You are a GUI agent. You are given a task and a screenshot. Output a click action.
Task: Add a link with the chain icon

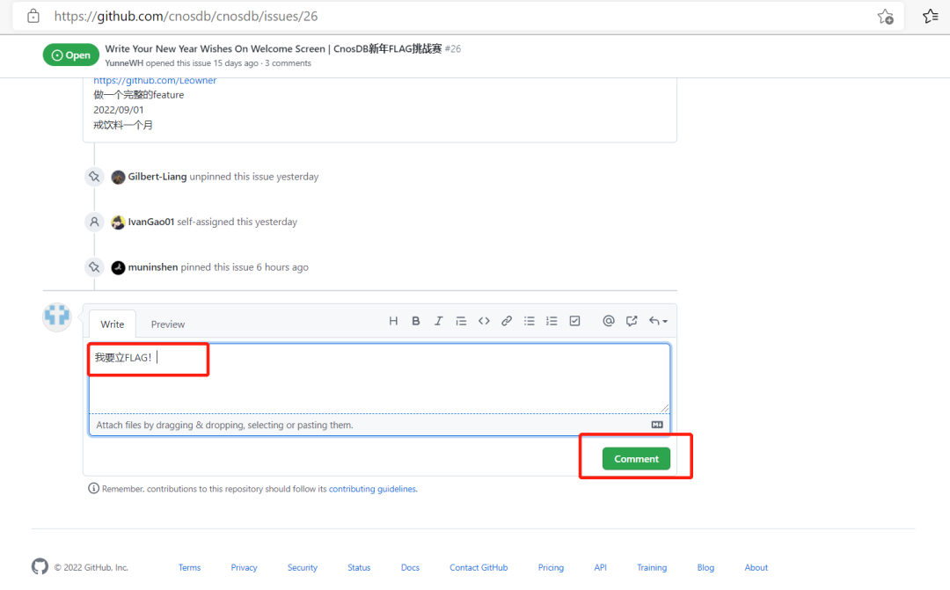[x=507, y=321]
